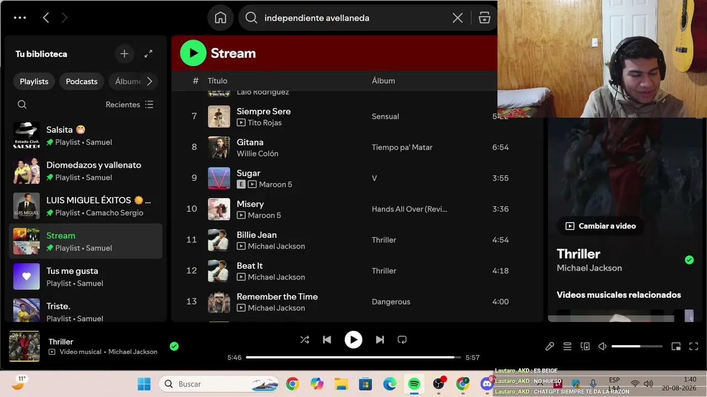This screenshot has width=707, height=397.
Task: Show more library filters with right chevron
Action: click(x=149, y=81)
